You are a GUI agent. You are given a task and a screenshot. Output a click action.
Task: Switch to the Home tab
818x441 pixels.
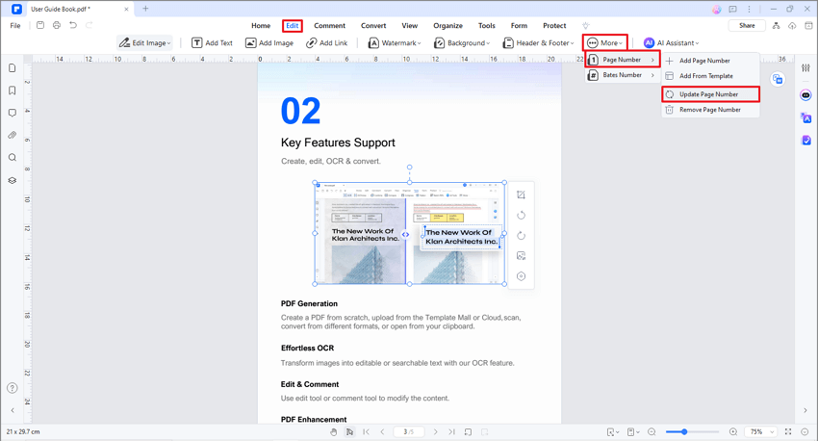click(261, 26)
